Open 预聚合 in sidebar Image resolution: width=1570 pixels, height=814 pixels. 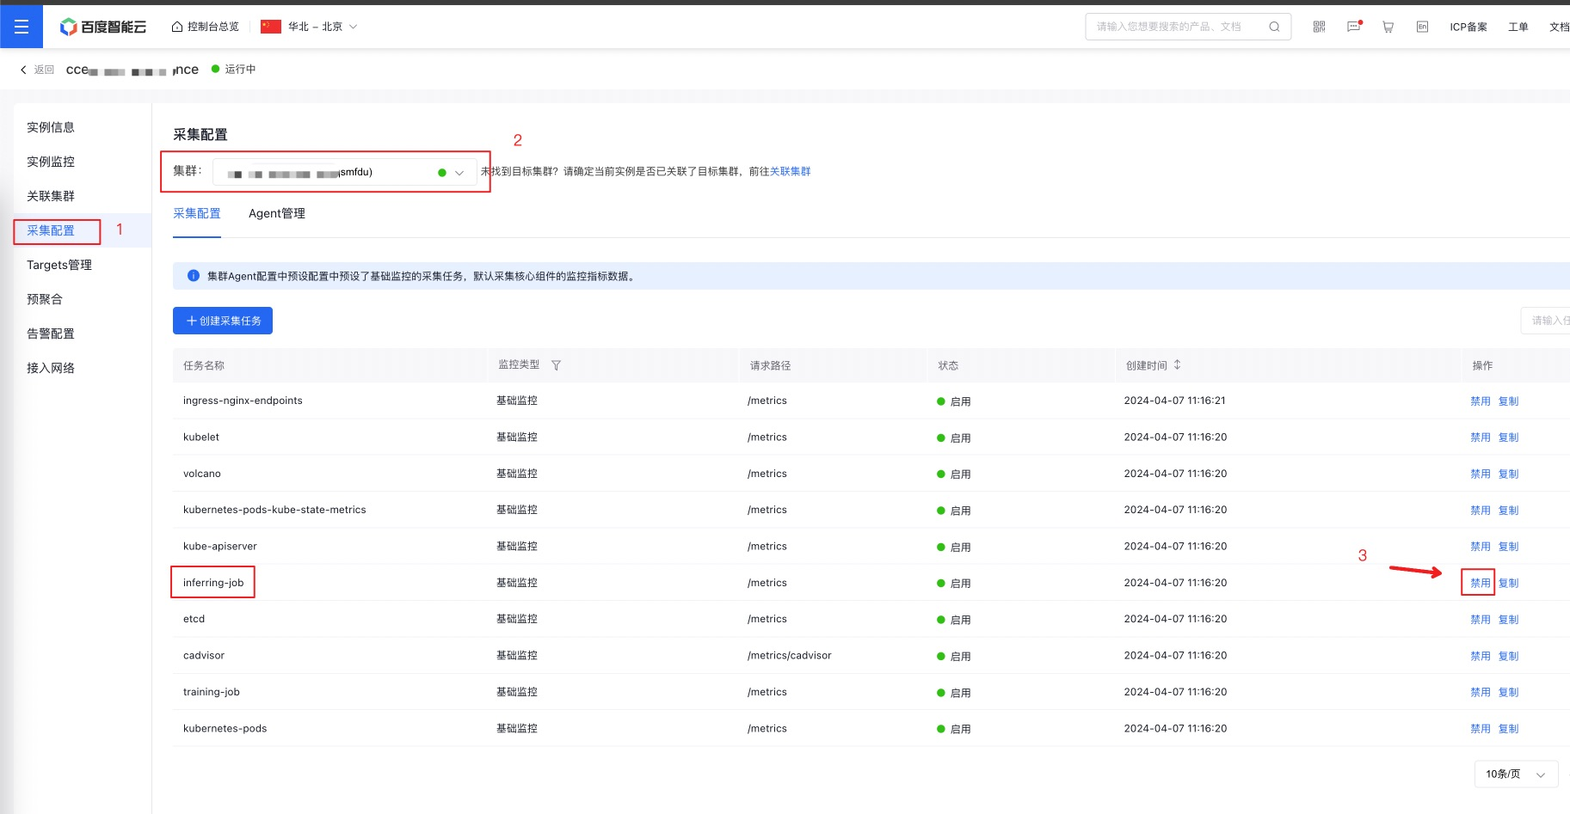click(x=45, y=299)
